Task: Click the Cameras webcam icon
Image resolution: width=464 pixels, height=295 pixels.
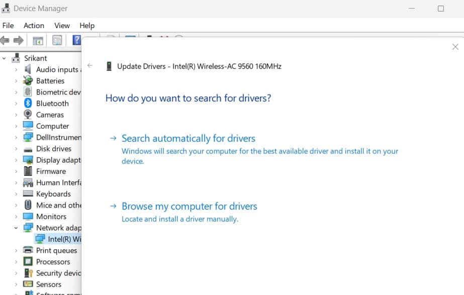Action: click(x=28, y=115)
